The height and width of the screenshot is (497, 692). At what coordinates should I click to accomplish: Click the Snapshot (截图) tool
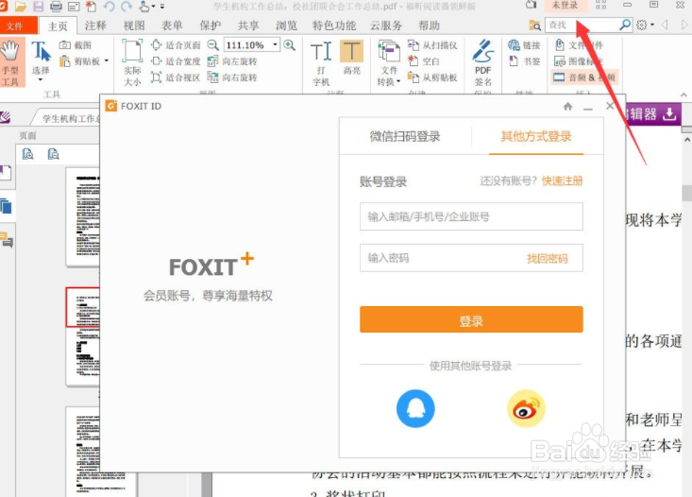click(76, 45)
